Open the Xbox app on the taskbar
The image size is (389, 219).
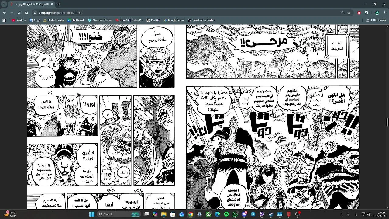click(208, 214)
